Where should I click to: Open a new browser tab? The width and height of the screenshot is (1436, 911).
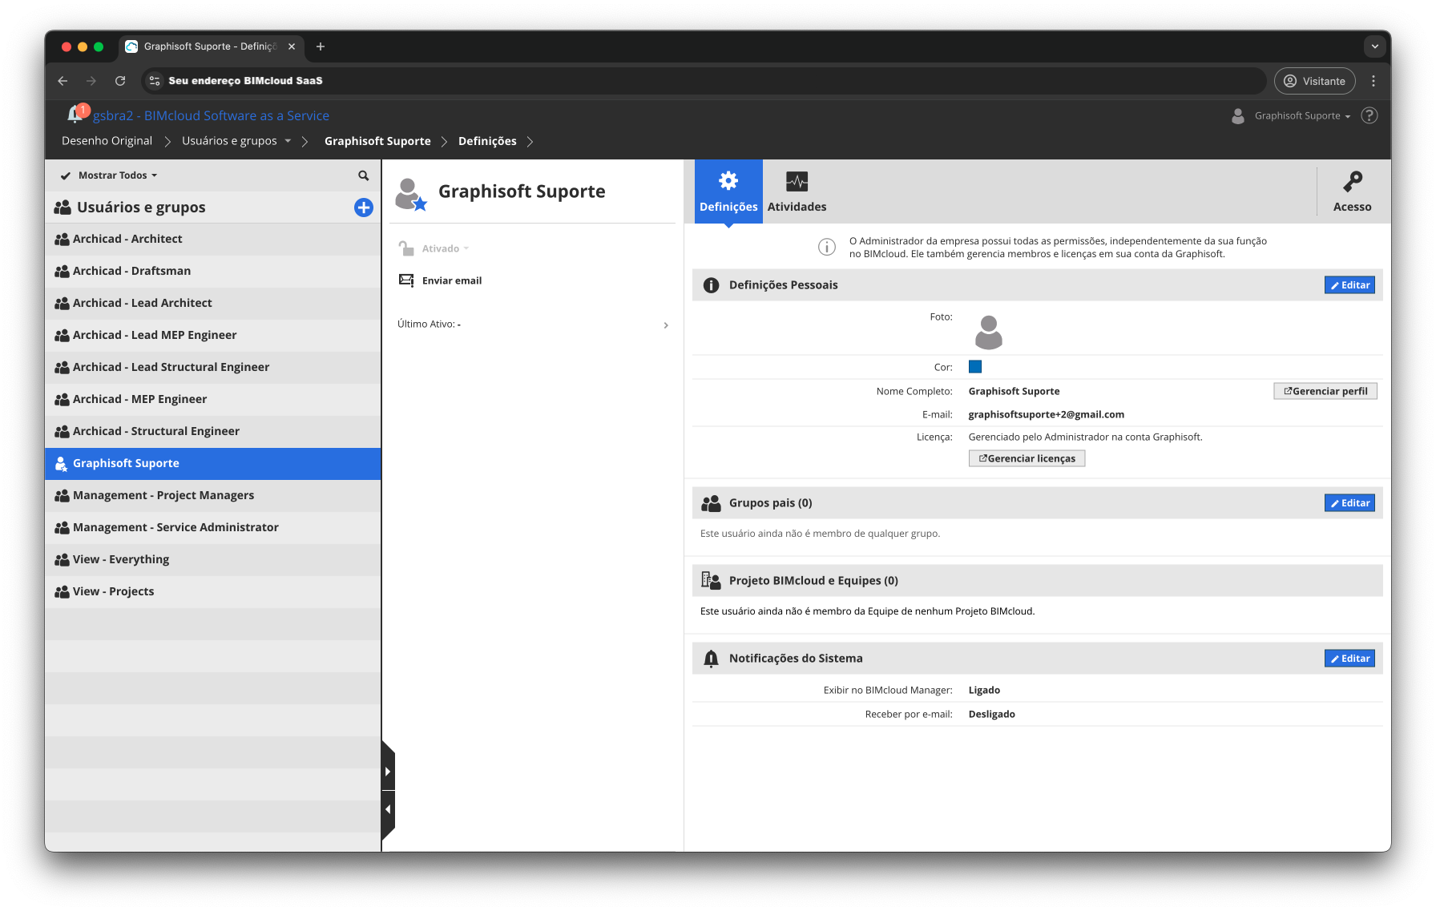click(x=321, y=46)
